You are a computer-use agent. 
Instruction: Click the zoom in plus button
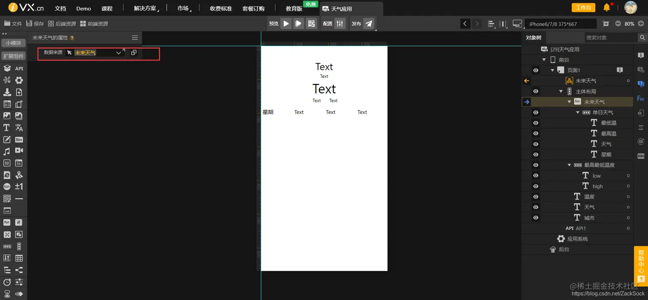coord(641,24)
